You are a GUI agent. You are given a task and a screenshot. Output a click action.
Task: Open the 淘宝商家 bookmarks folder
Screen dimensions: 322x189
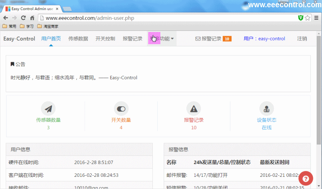tap(48, 26)
